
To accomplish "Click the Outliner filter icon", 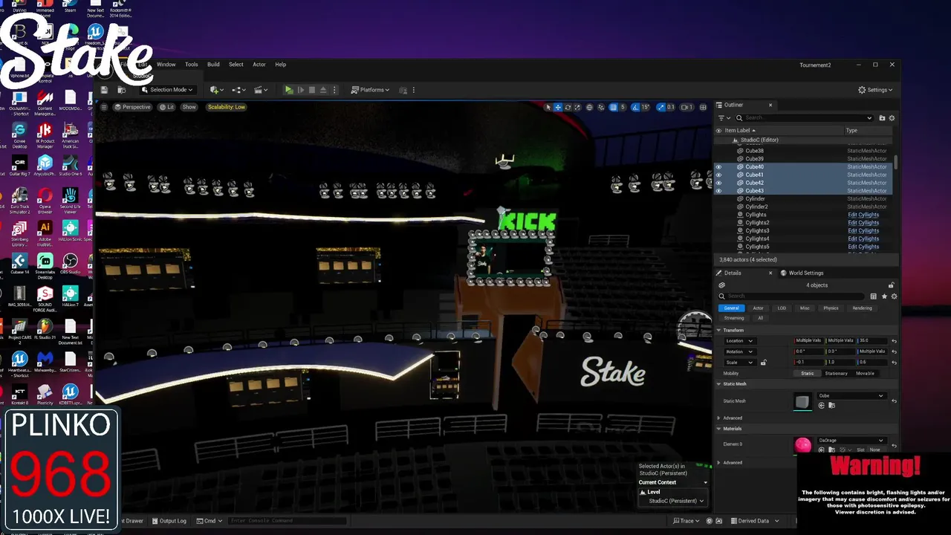I will click(x=723, y=117).
